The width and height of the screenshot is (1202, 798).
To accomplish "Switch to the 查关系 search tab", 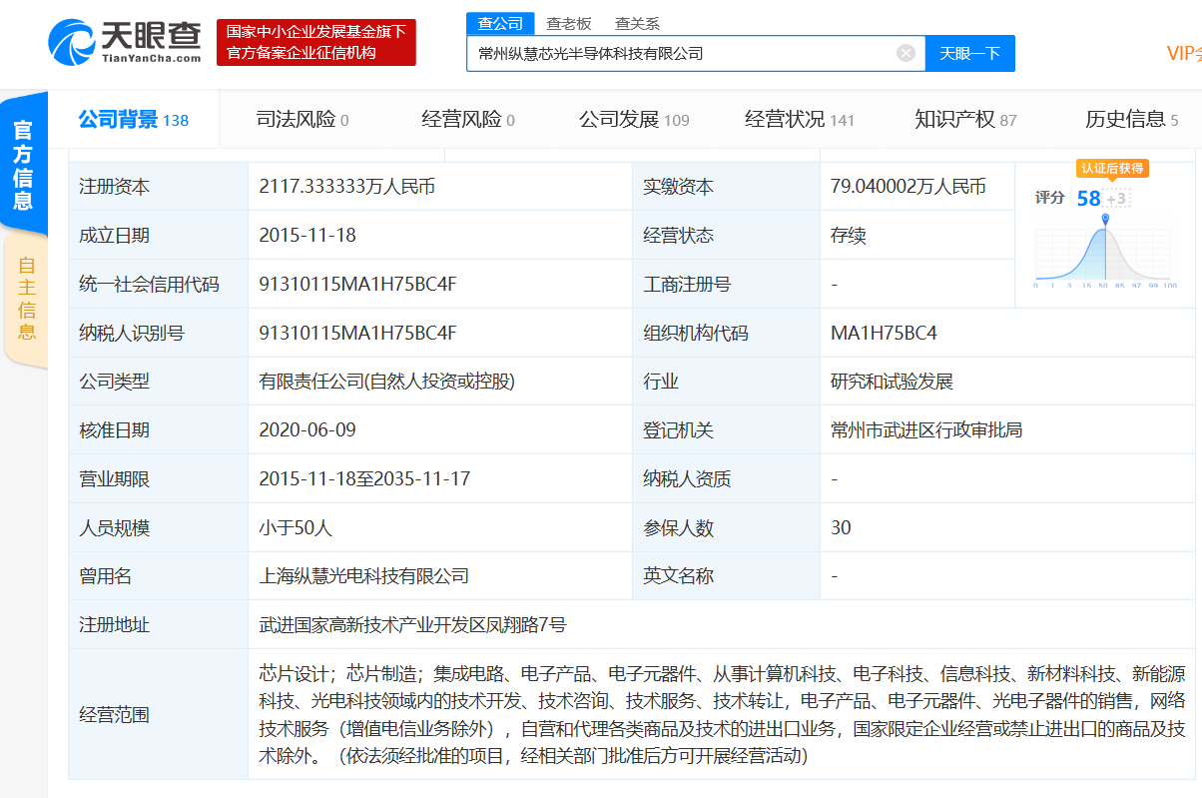I will 637,24.
